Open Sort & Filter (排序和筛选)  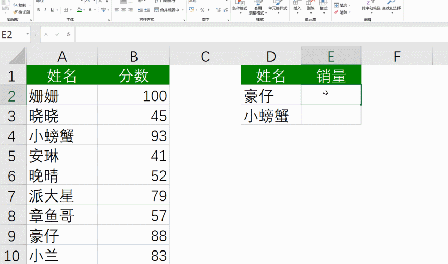371,6
